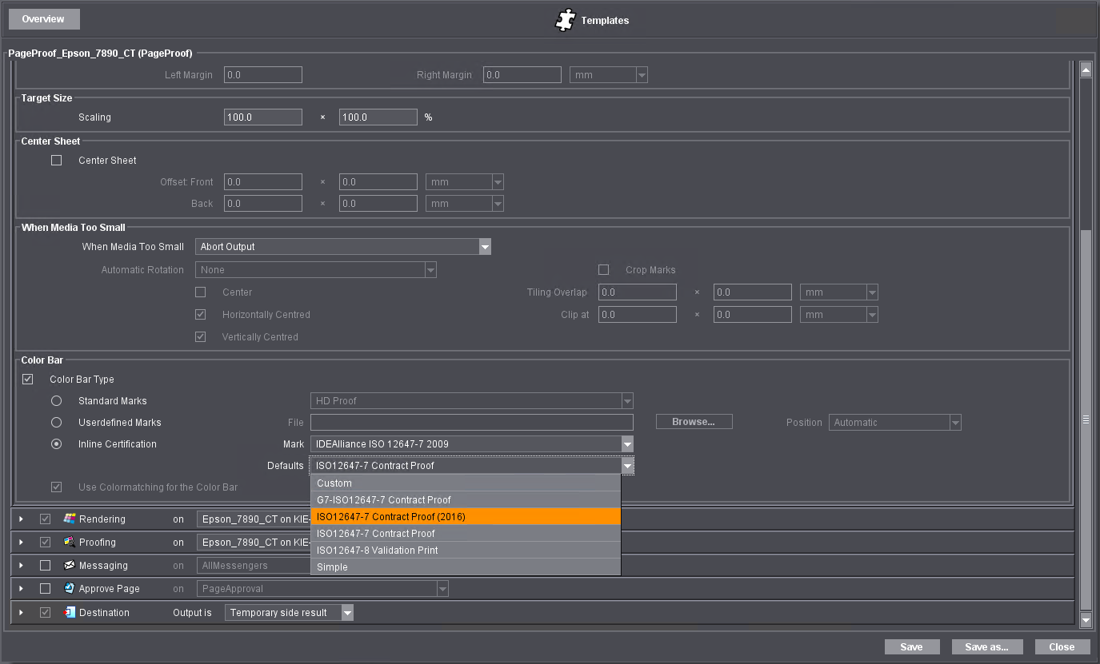Image resolution: width=1100 pixels, height=664 pixels.
Task: Enable the Center Sheet checkbox
Action: pos(56,160)
